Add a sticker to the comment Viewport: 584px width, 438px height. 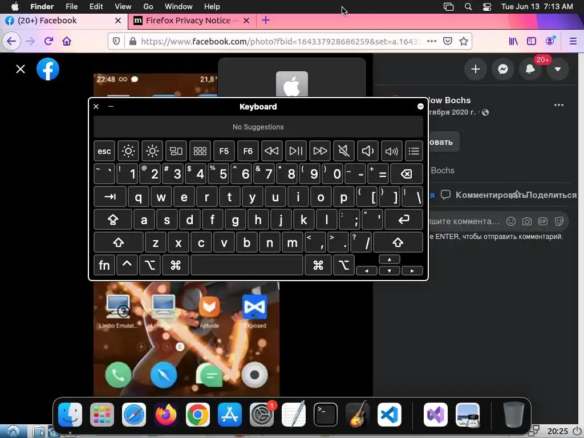(559, 221)
